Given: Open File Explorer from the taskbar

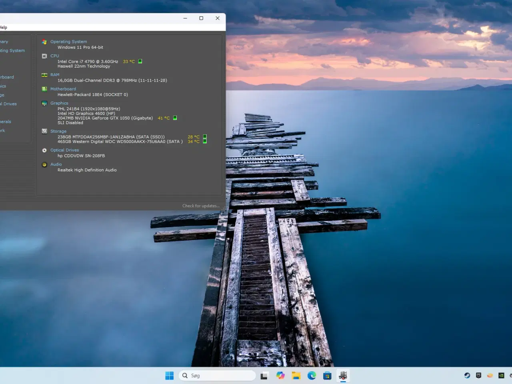Looking at the screenshot, I should coord(296,376).
